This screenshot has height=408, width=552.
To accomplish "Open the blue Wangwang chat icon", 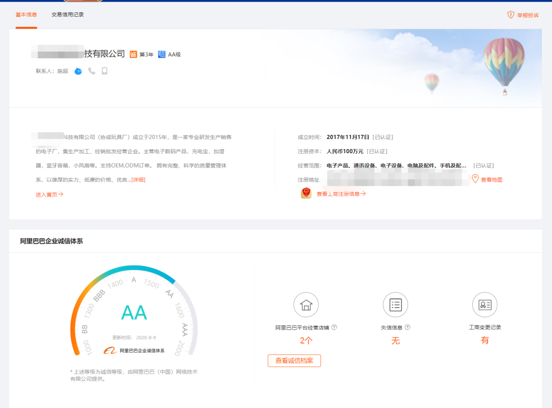I will click(x=78, y=71).
